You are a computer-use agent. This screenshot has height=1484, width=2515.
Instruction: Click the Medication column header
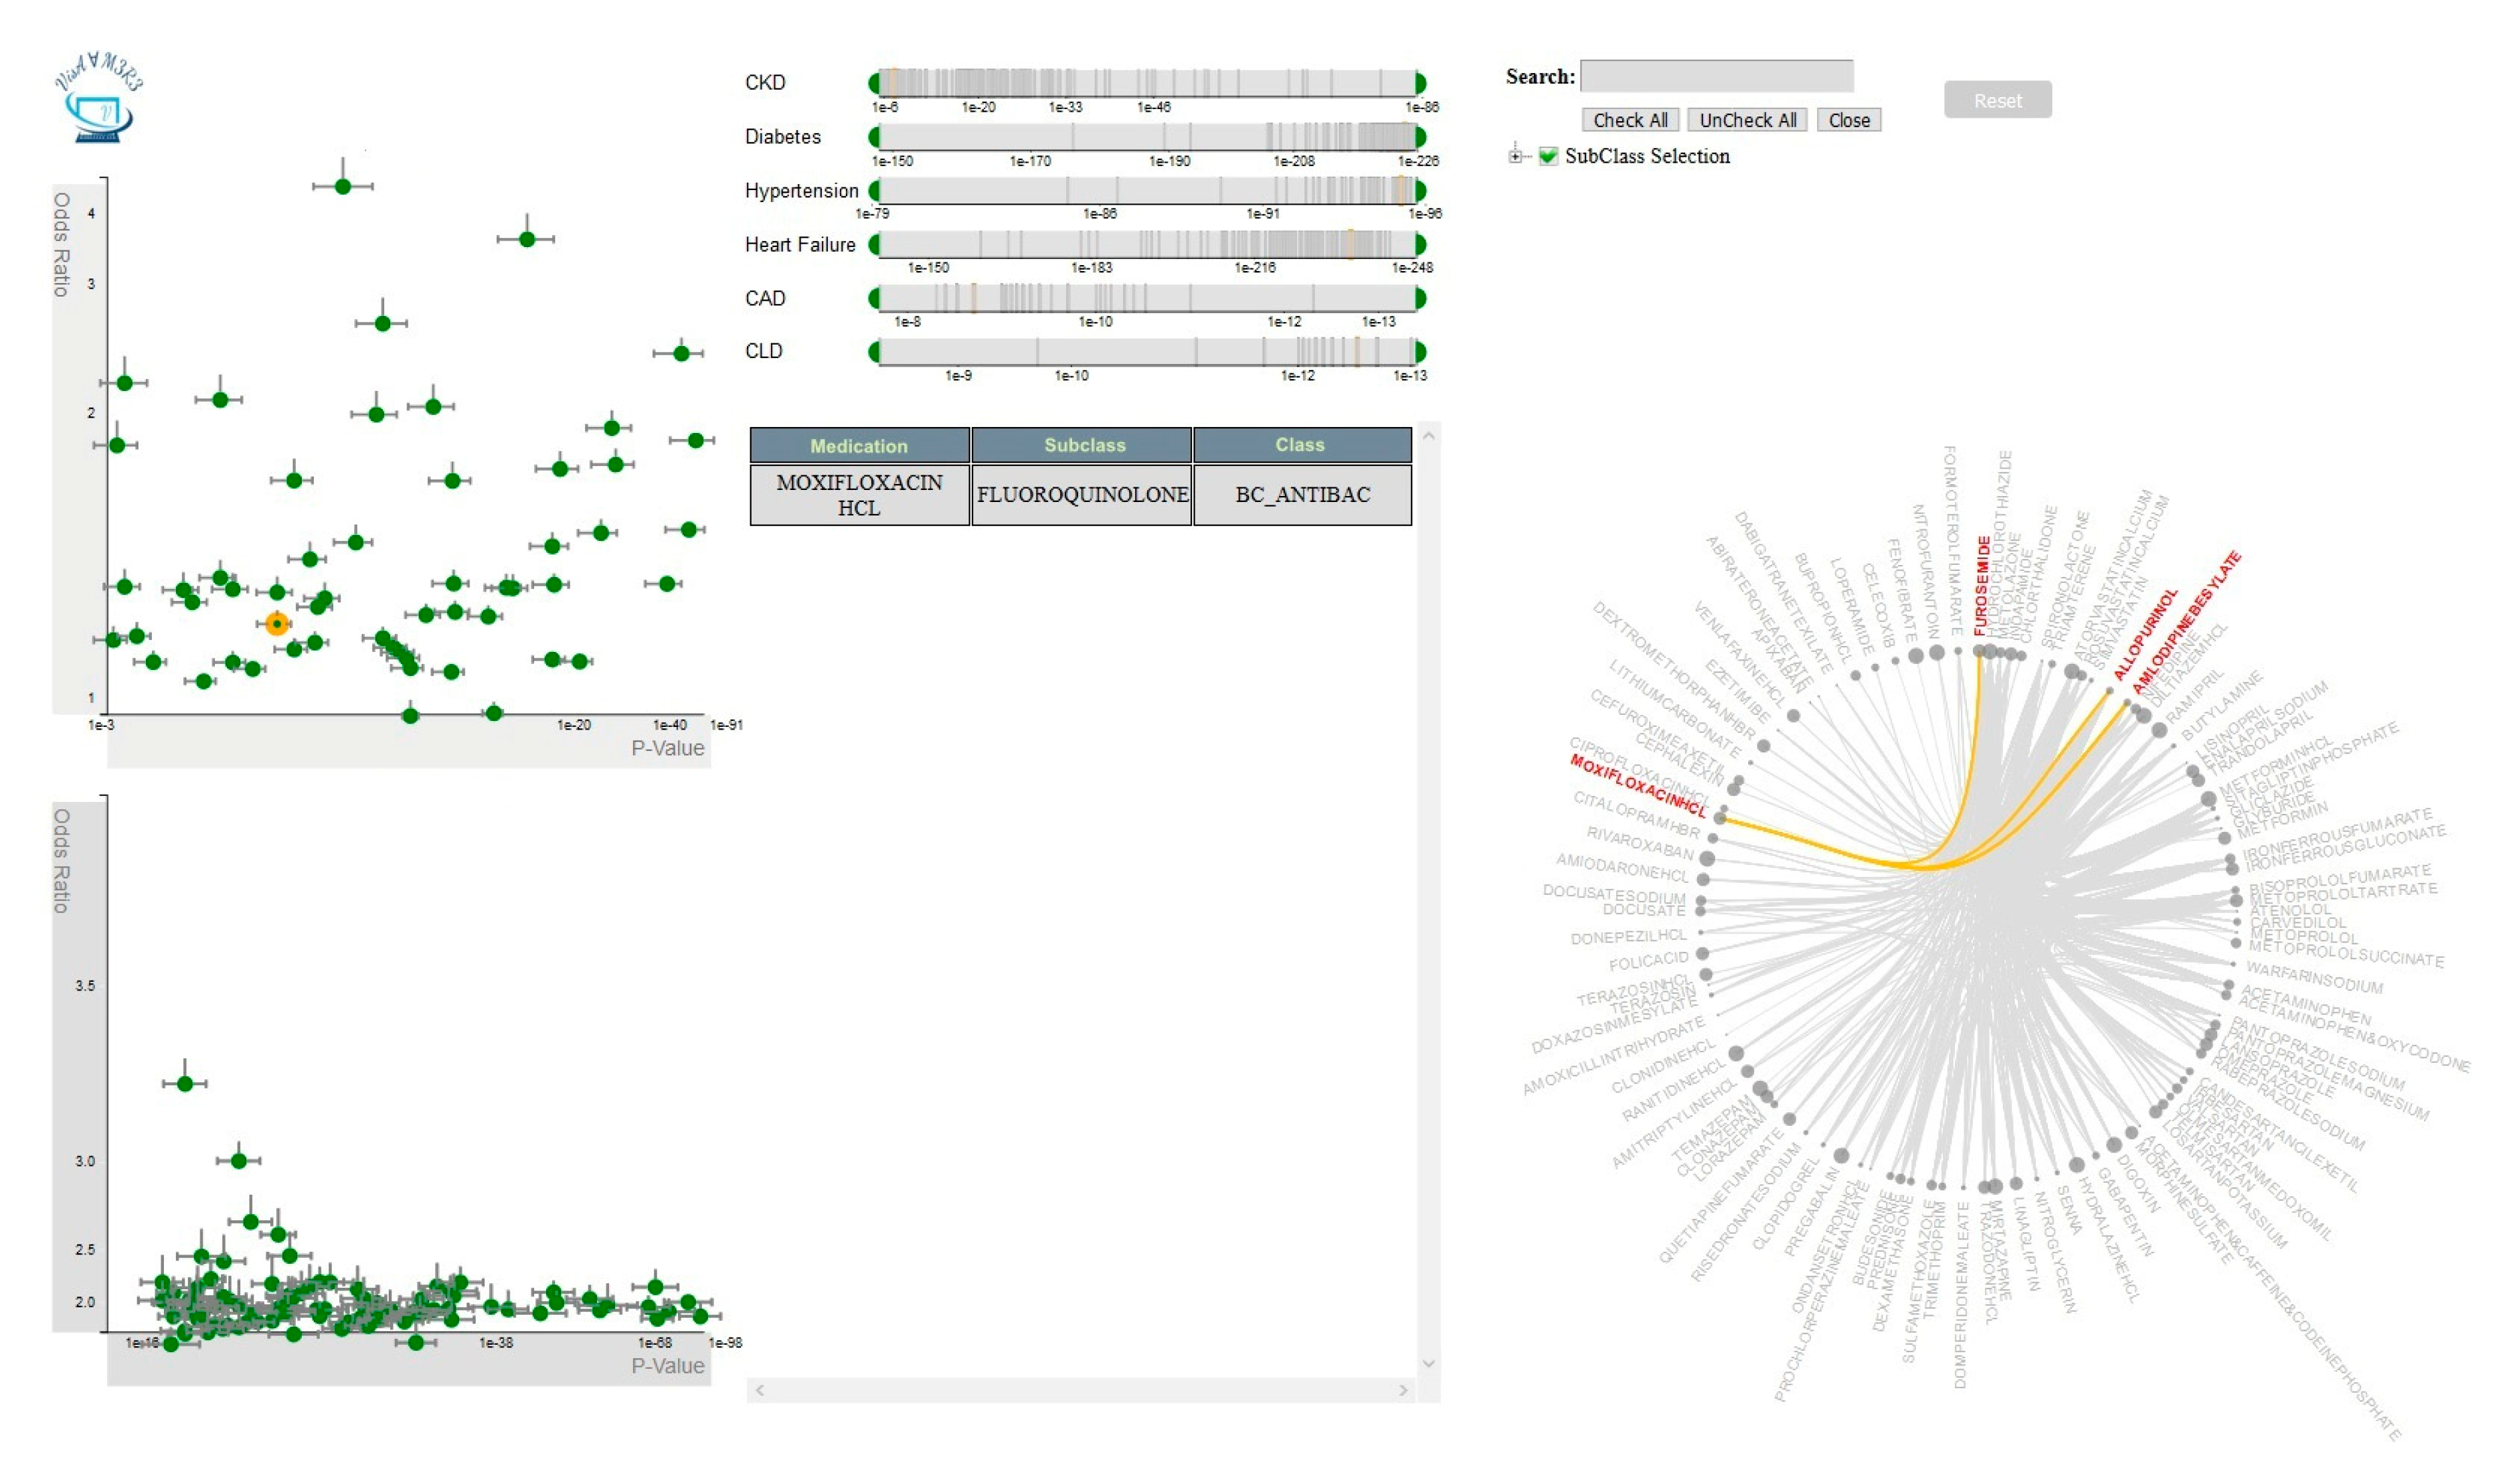pyautogui.click(x=859, y=446)
